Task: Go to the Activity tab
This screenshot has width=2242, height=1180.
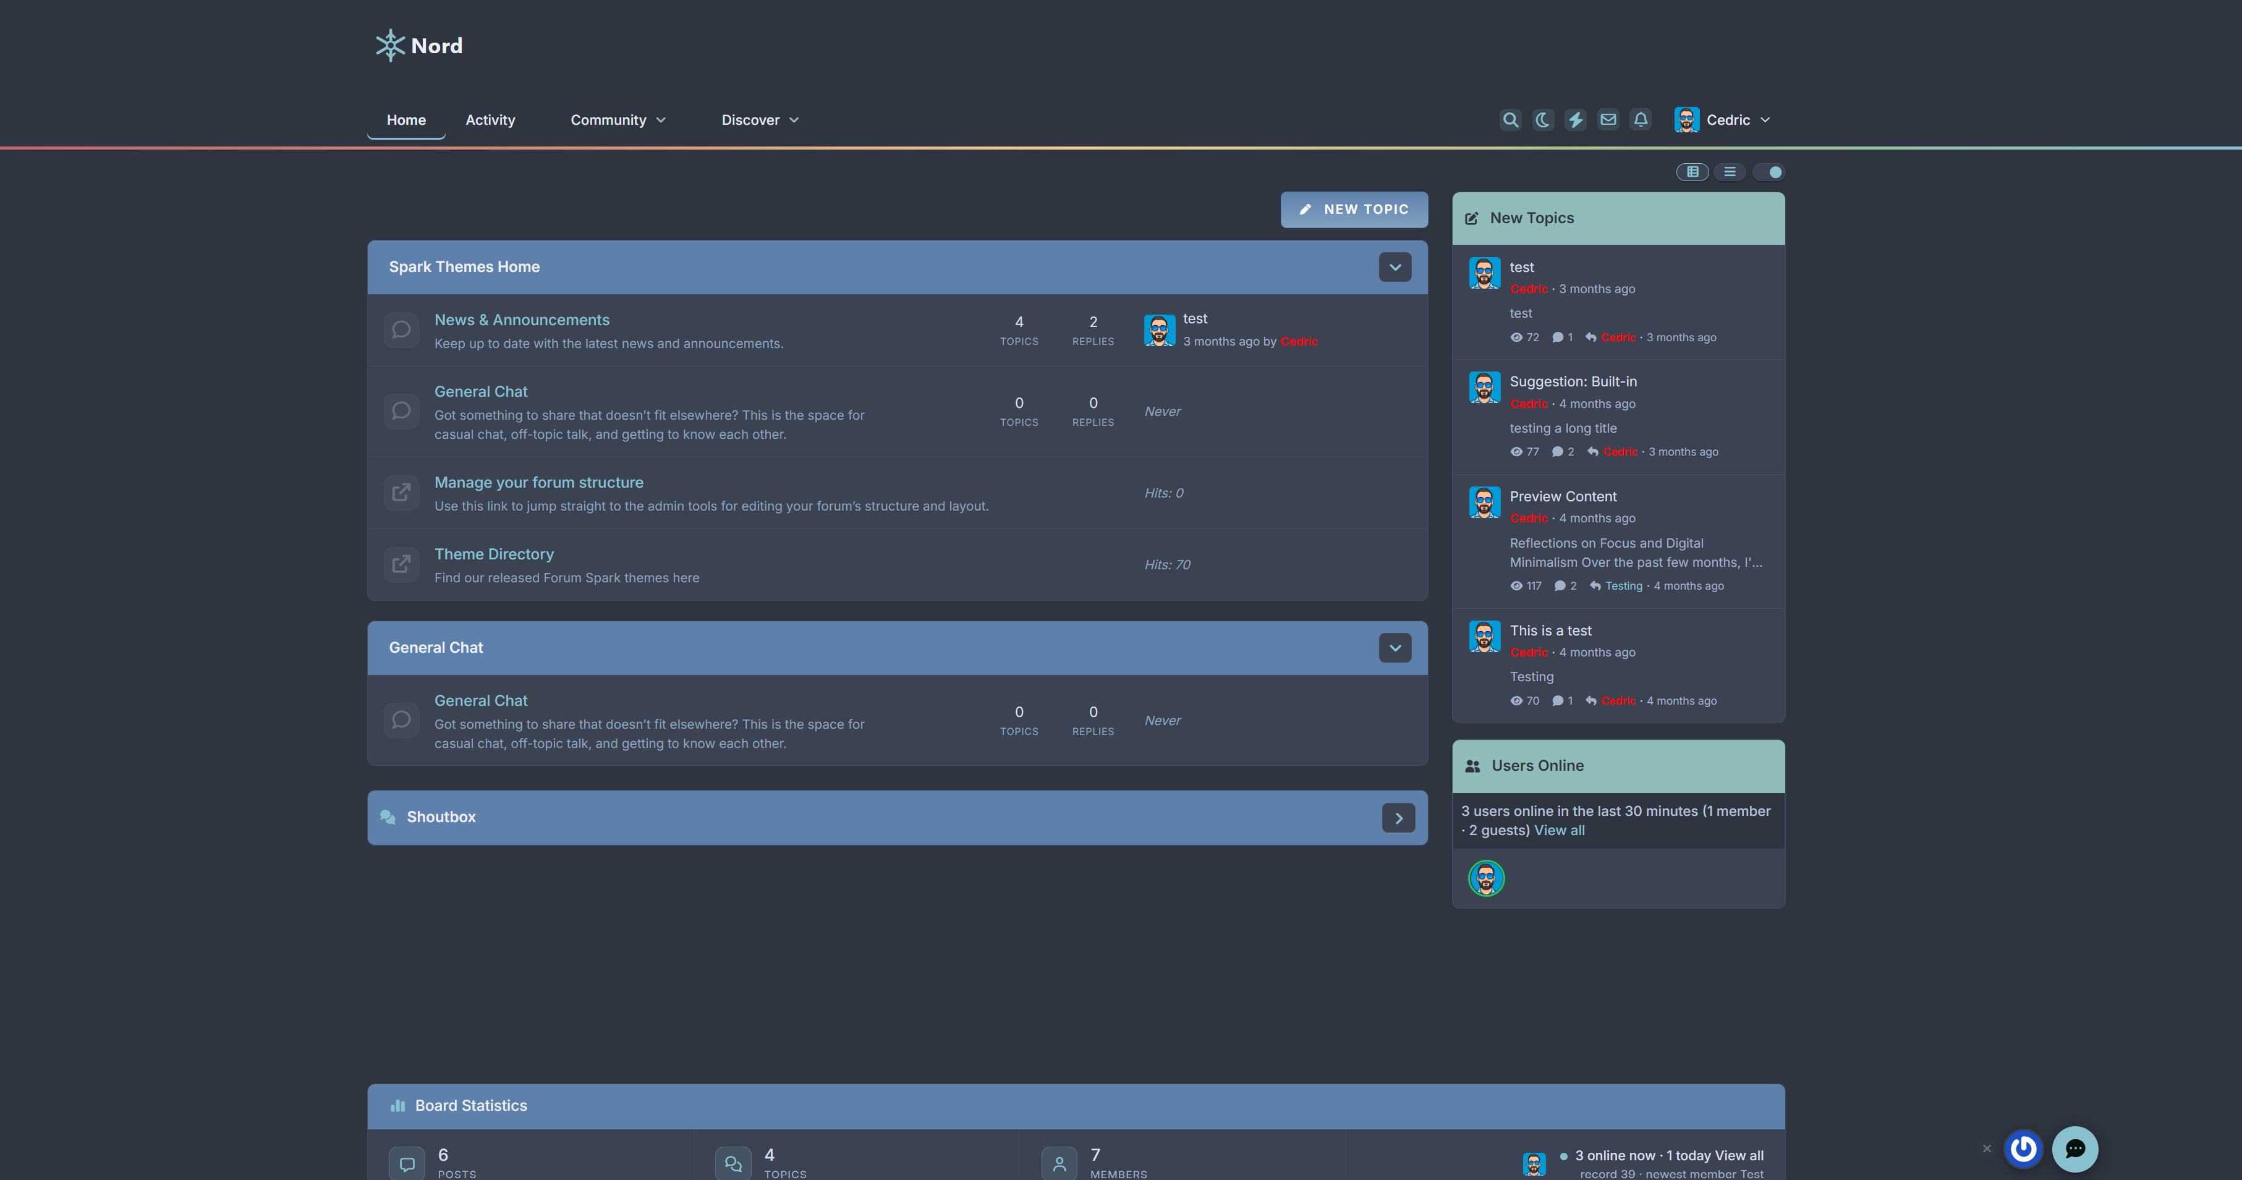Action: pyautogui.click(x=490, y=120)
